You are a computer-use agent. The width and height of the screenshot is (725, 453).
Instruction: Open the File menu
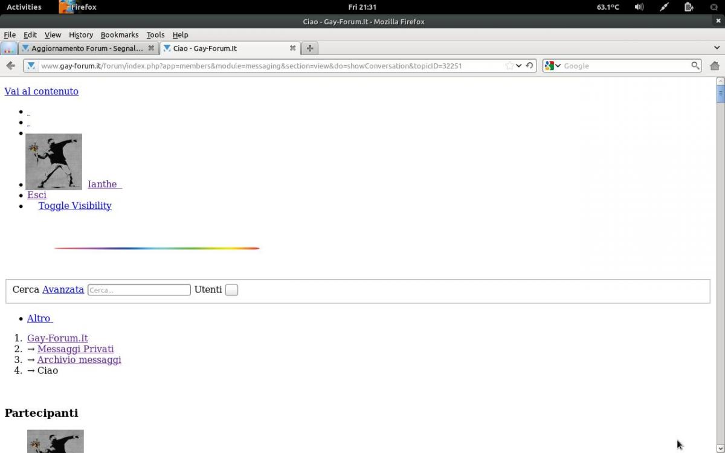pos(10,35)
